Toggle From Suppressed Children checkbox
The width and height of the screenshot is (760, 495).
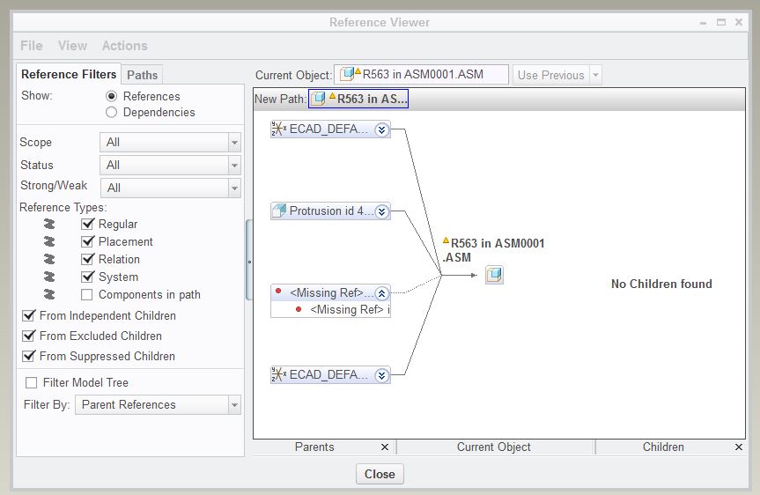(28, 356)
